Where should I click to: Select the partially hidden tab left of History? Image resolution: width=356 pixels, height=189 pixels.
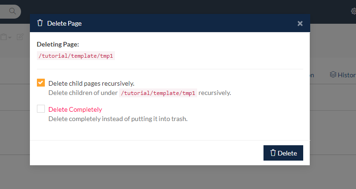pos(312,74)
